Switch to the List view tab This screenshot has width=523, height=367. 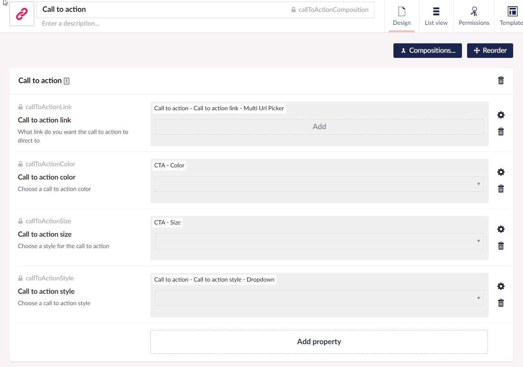tap(436, 16)
